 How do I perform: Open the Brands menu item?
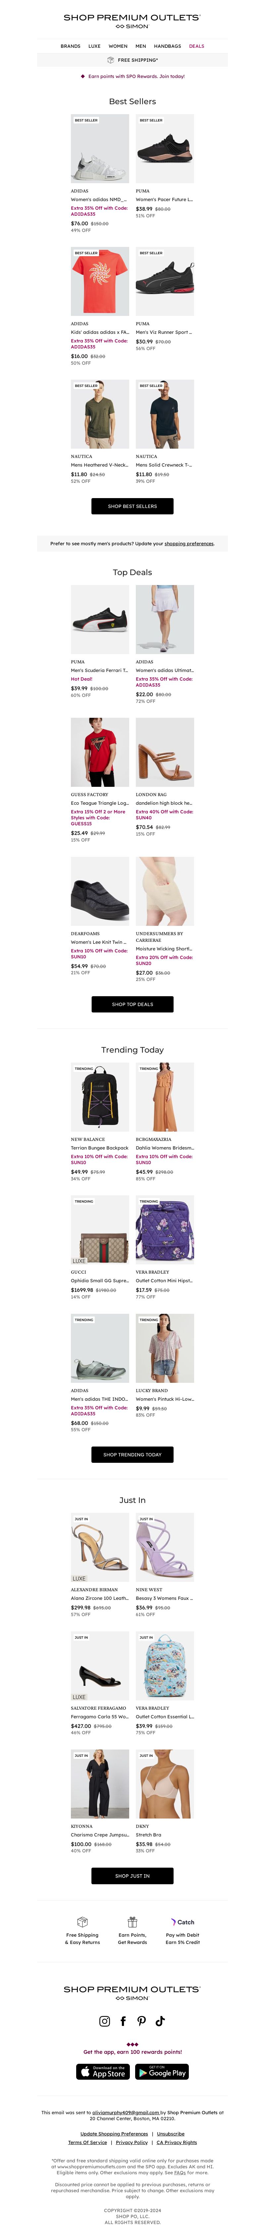pyautogui.click(x=70, y=46)
